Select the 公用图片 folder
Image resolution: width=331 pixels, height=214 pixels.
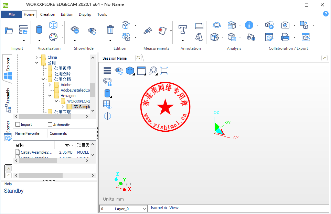62,74
